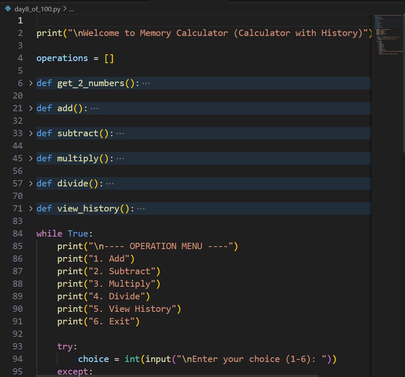The image size is (405, 377).
Task: Click the '4. Divide' string
Action: point(117,296)
